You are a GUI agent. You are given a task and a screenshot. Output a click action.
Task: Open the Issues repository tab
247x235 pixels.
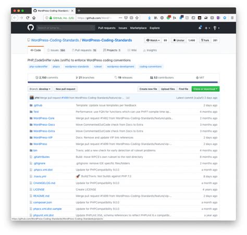[x=56, y=50]
